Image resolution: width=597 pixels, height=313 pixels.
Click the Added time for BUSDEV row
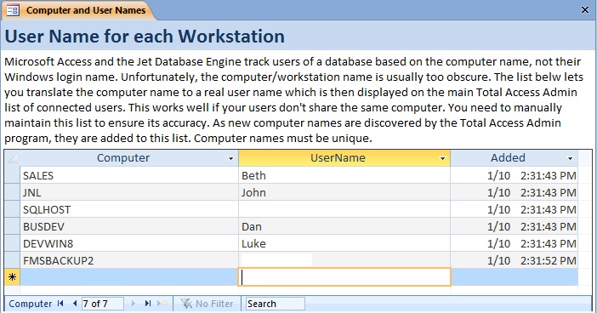pos(514,226)
